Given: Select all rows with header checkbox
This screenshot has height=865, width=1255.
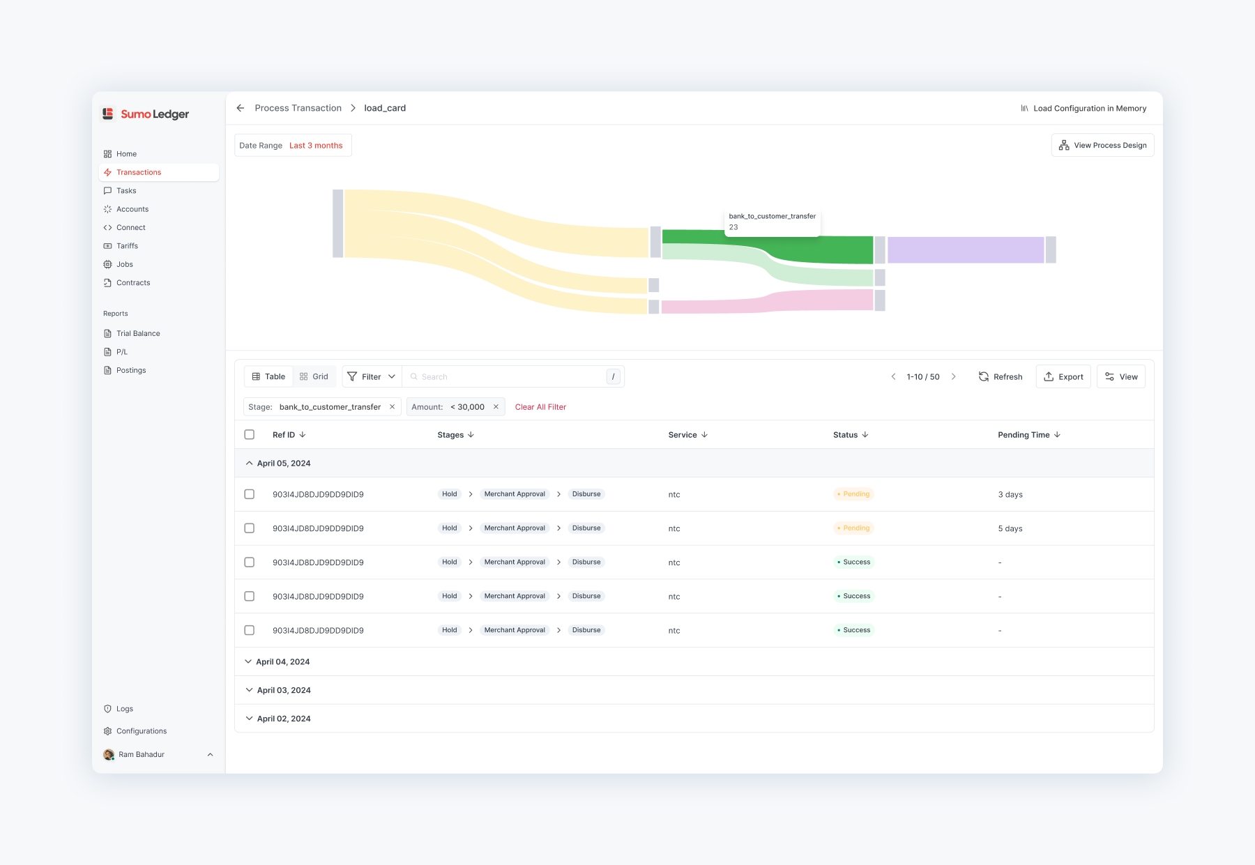Looking at the screenshot, I should (x=250, y=435).
